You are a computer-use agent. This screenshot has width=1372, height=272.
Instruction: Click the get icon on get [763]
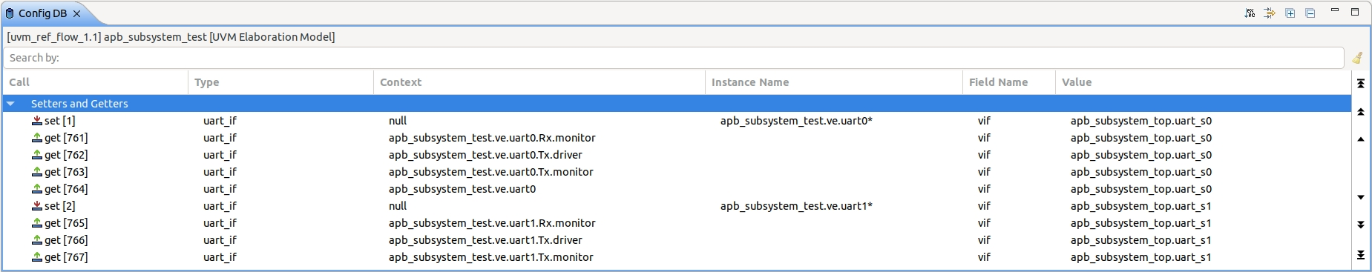[x=36, y=172]
